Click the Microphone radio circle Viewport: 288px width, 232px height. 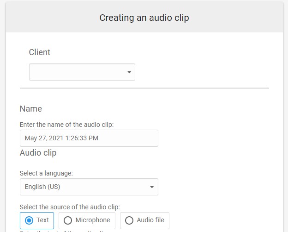tap(68, 220)
